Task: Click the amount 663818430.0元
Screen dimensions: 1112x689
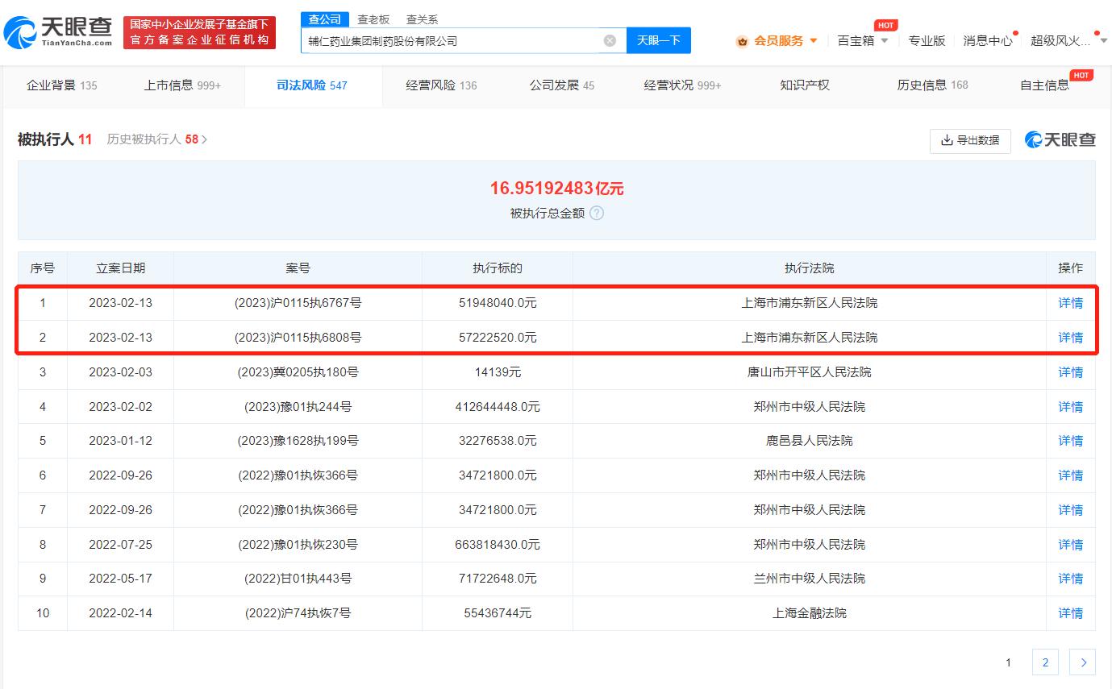Action: pos(498,545)
